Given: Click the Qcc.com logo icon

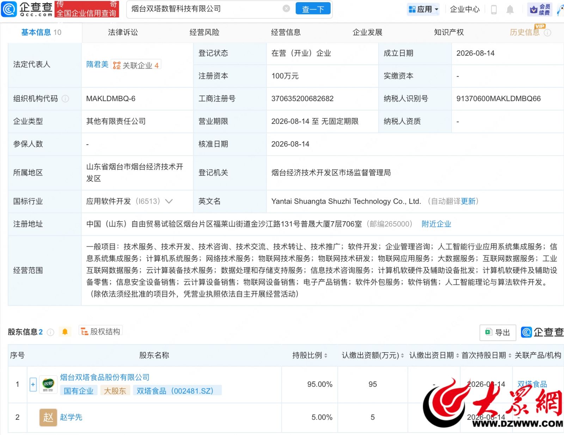Looking at the screenshot, I should point(9,9).
